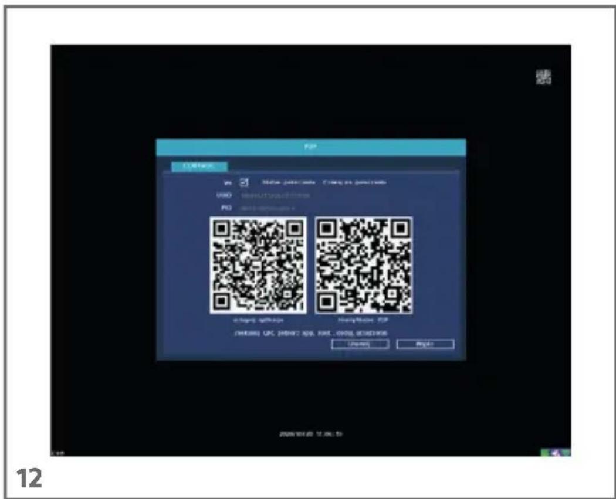Click the right QR code image
Screen dimensions: 616x499
pos(364,266)
